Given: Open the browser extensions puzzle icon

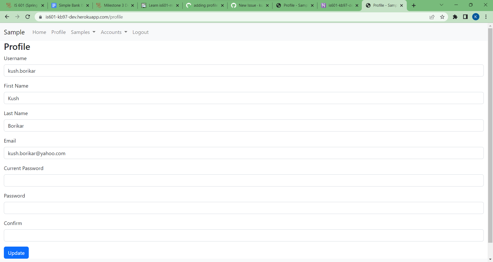Looking at the screenshot, I should coord(455,17).
